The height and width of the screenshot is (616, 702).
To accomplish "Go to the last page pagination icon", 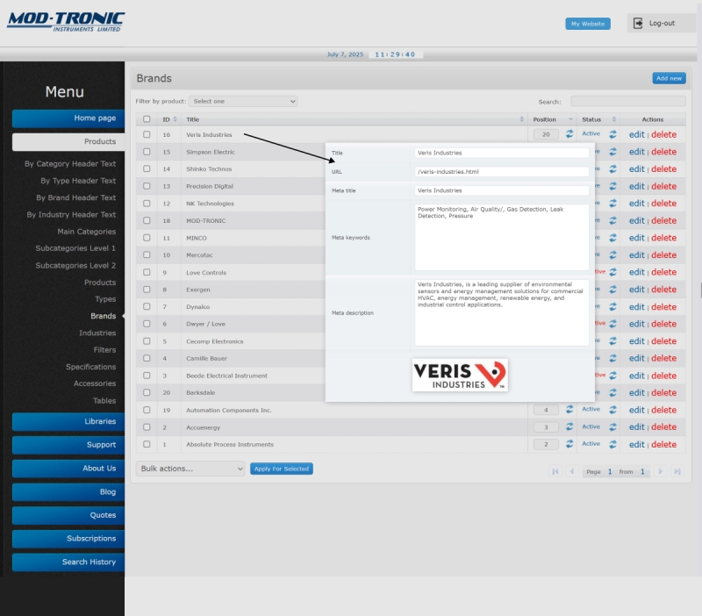I will (677, 471).
